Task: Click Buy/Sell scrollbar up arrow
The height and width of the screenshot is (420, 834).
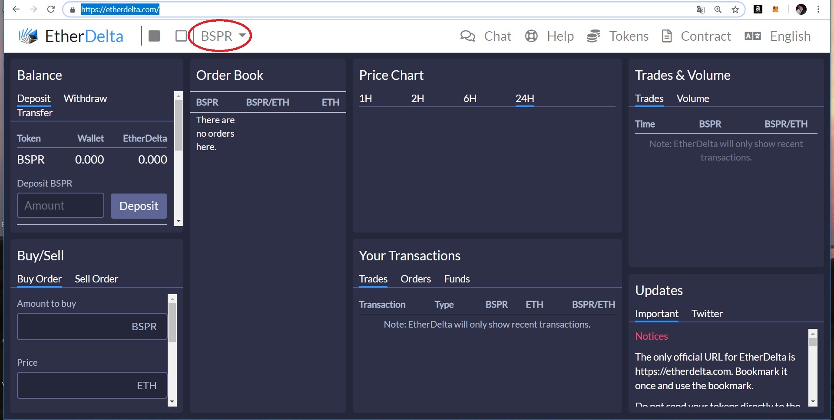Action: tap(172, 299)
